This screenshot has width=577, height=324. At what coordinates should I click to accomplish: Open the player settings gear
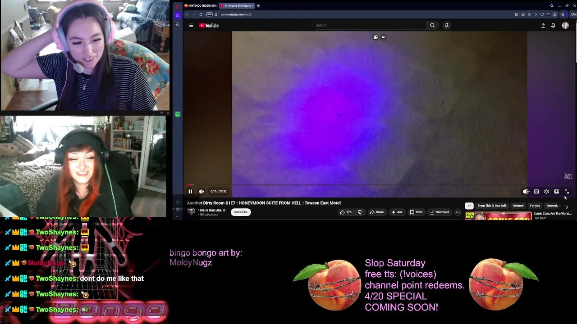(x=546, y=192)
